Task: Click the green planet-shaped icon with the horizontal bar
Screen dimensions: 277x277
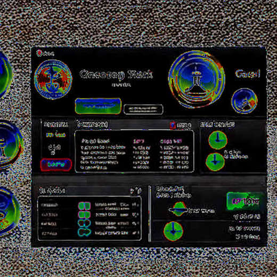Action: 178,209
